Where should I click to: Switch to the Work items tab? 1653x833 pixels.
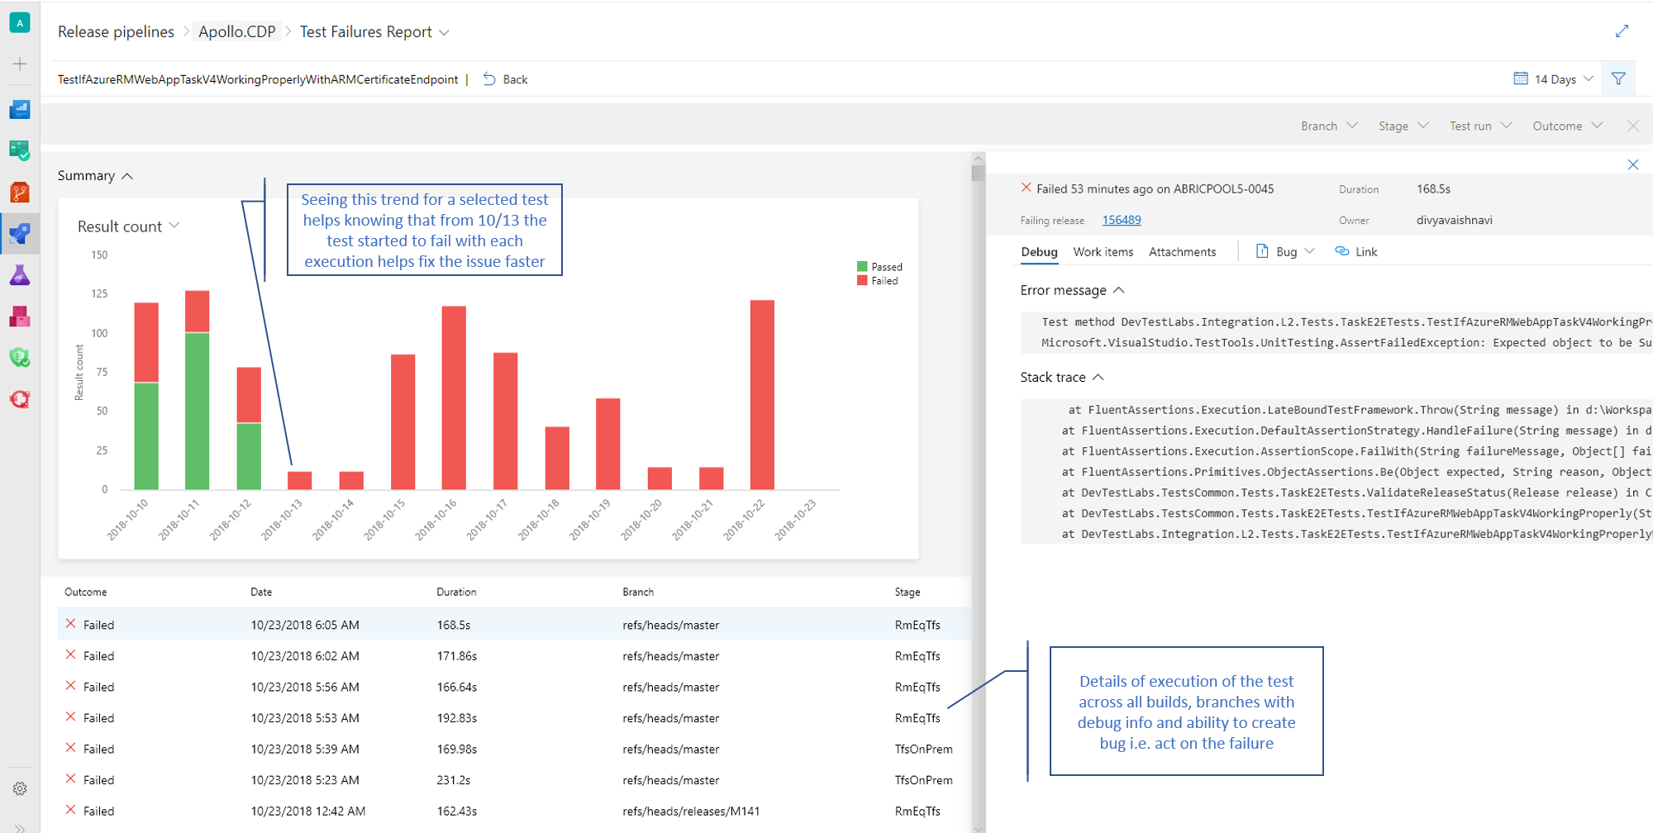[x=1103, y=251]
